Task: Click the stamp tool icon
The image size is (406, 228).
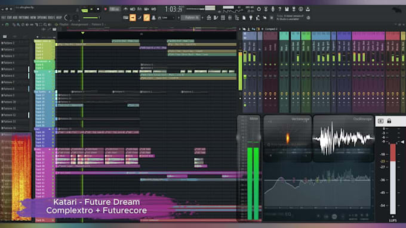Action: tap(153, 17)
